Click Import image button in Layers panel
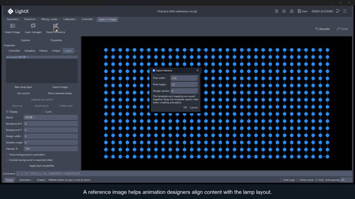The height and width of the screenshot is (199, 355). [60, 87]
